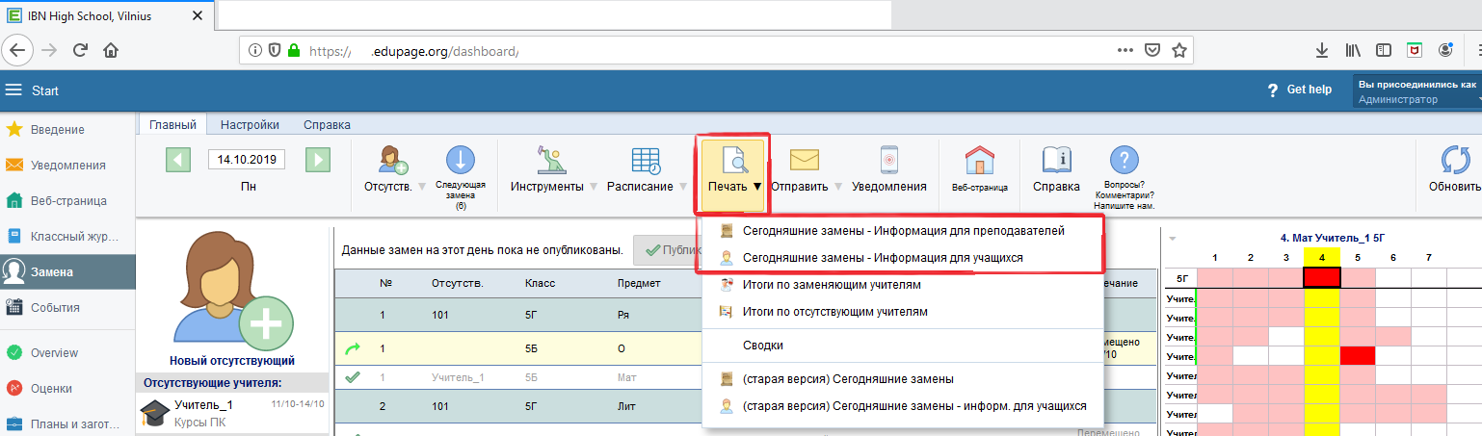
Task: Click the Расписание timetable icon
Action: pos(645,161)
